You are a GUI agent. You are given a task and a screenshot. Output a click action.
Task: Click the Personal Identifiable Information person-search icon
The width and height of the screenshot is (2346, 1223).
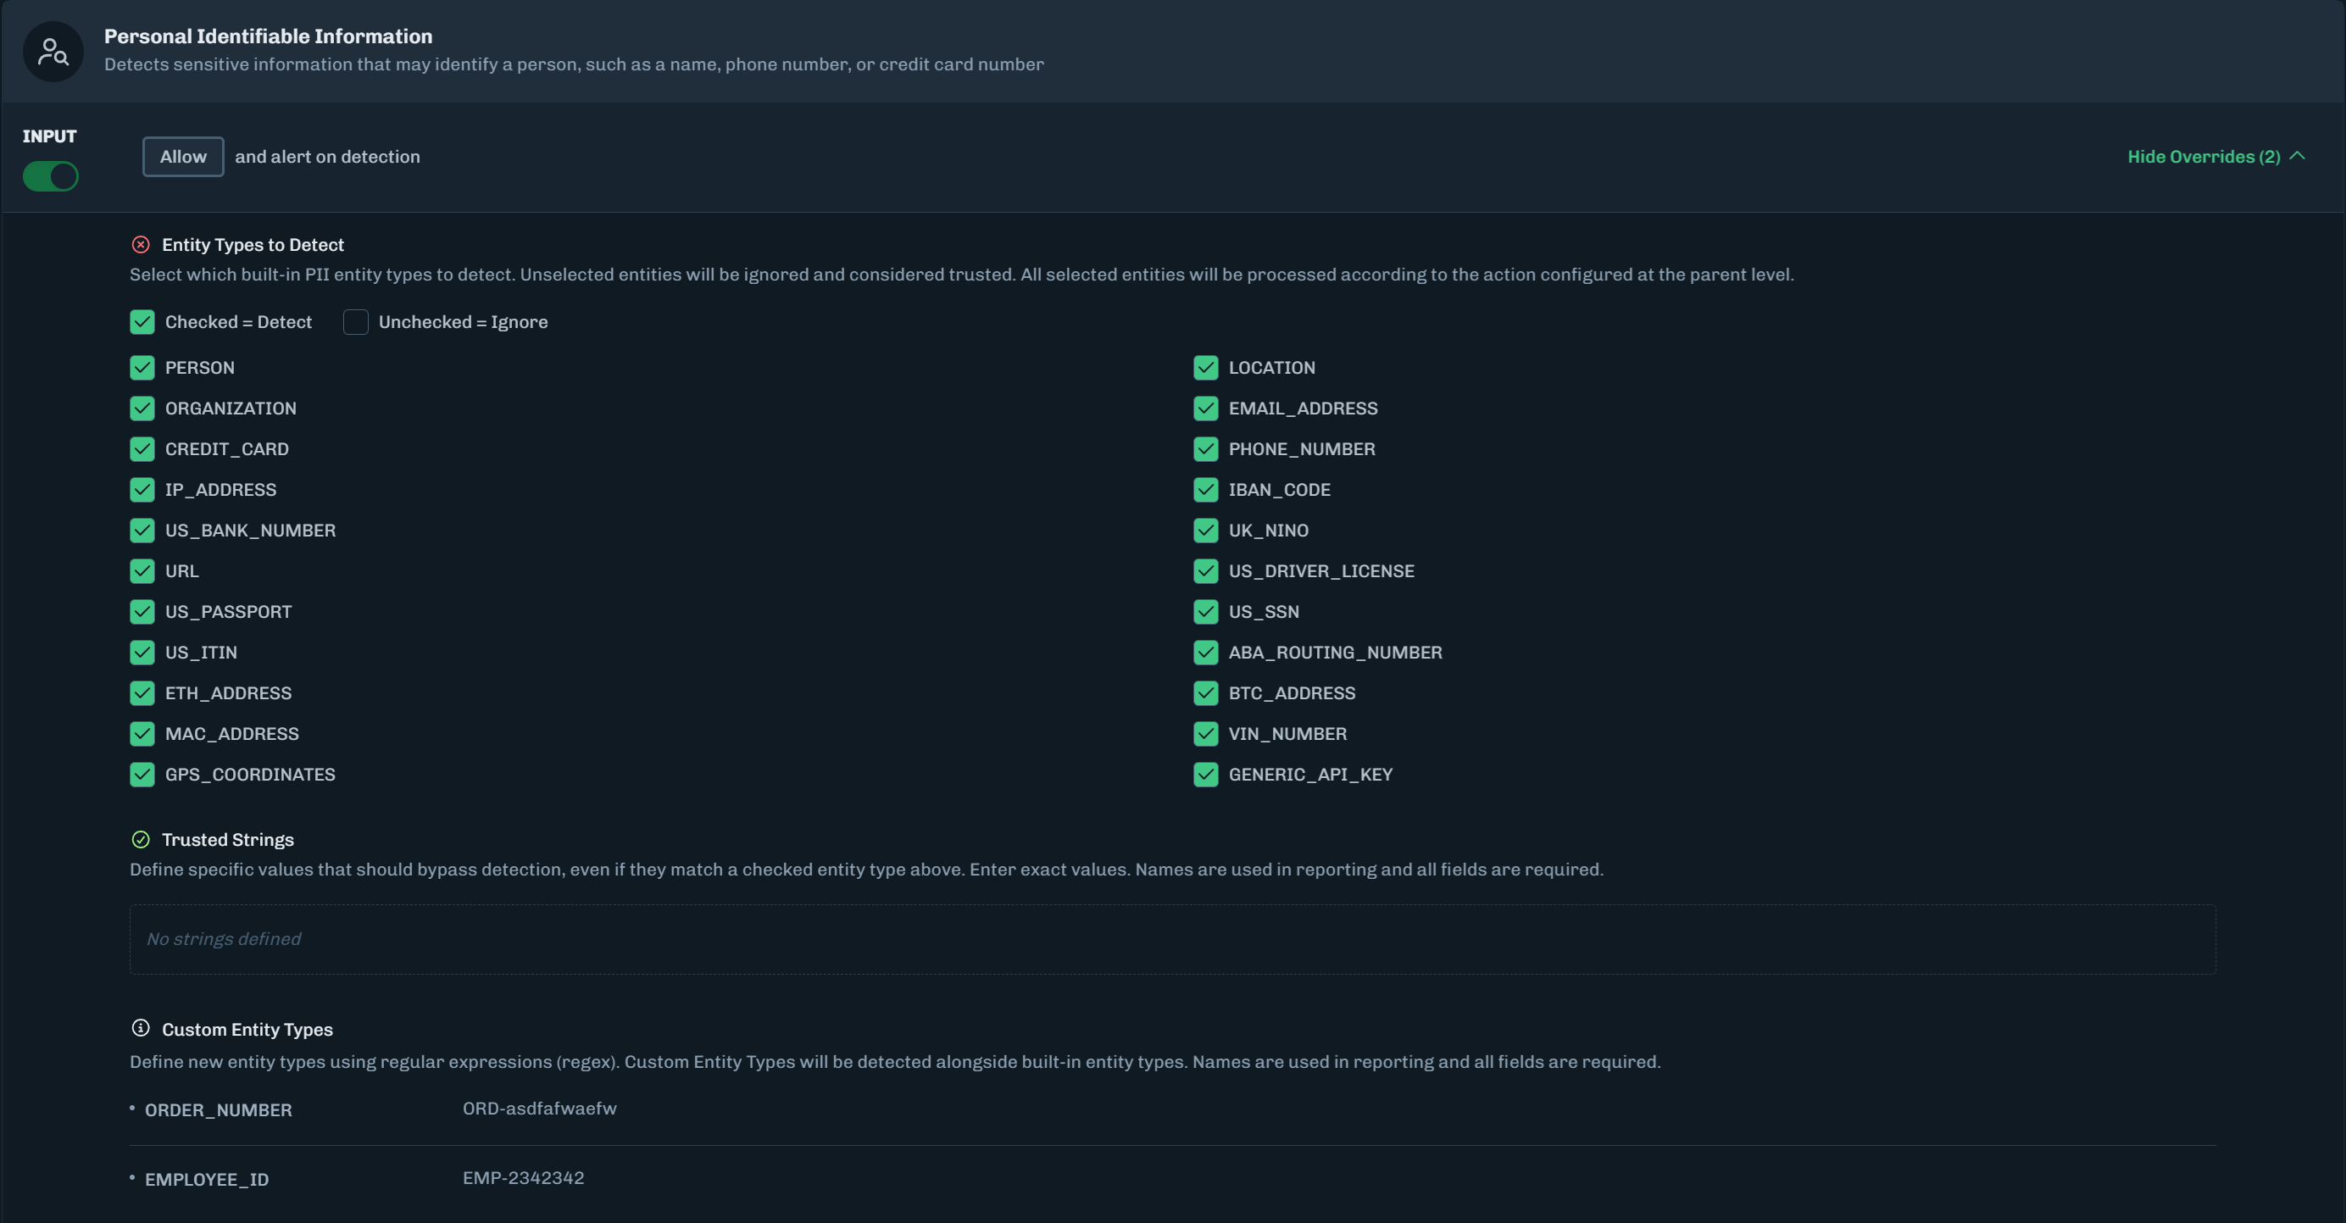click(x=53, y=52)
